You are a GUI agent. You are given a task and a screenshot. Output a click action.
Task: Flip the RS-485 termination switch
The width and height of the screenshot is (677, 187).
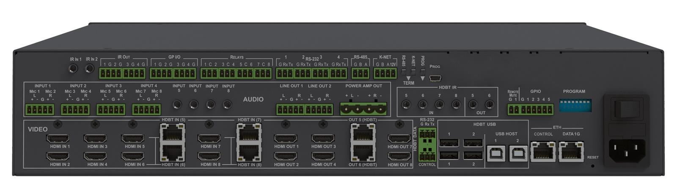404,72
